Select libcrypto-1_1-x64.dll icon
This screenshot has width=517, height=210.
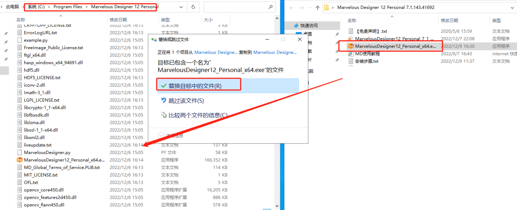pos(20,107)
